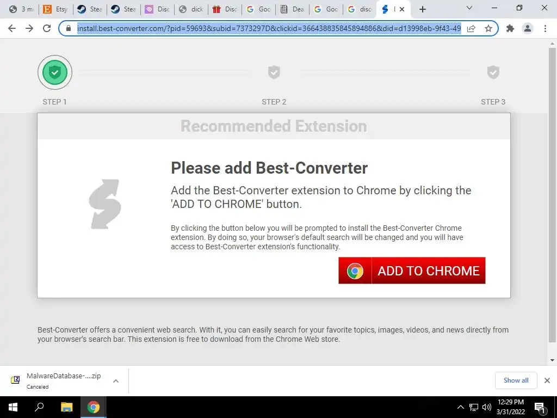Click the Chrome icon in the taskbar
557x418 pixels.
94,407
